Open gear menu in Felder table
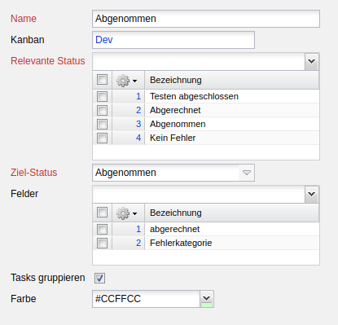 [127, 213]
